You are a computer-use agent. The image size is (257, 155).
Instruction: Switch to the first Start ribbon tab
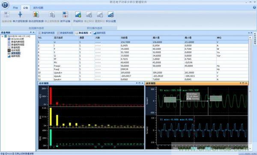click(x=15, y=8)
